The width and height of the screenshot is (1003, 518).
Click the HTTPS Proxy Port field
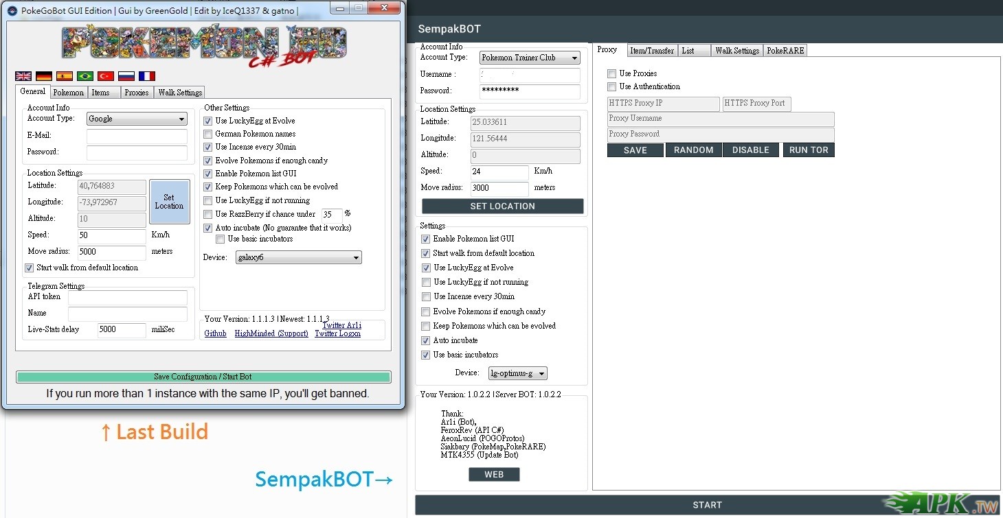tap(757, 104)
